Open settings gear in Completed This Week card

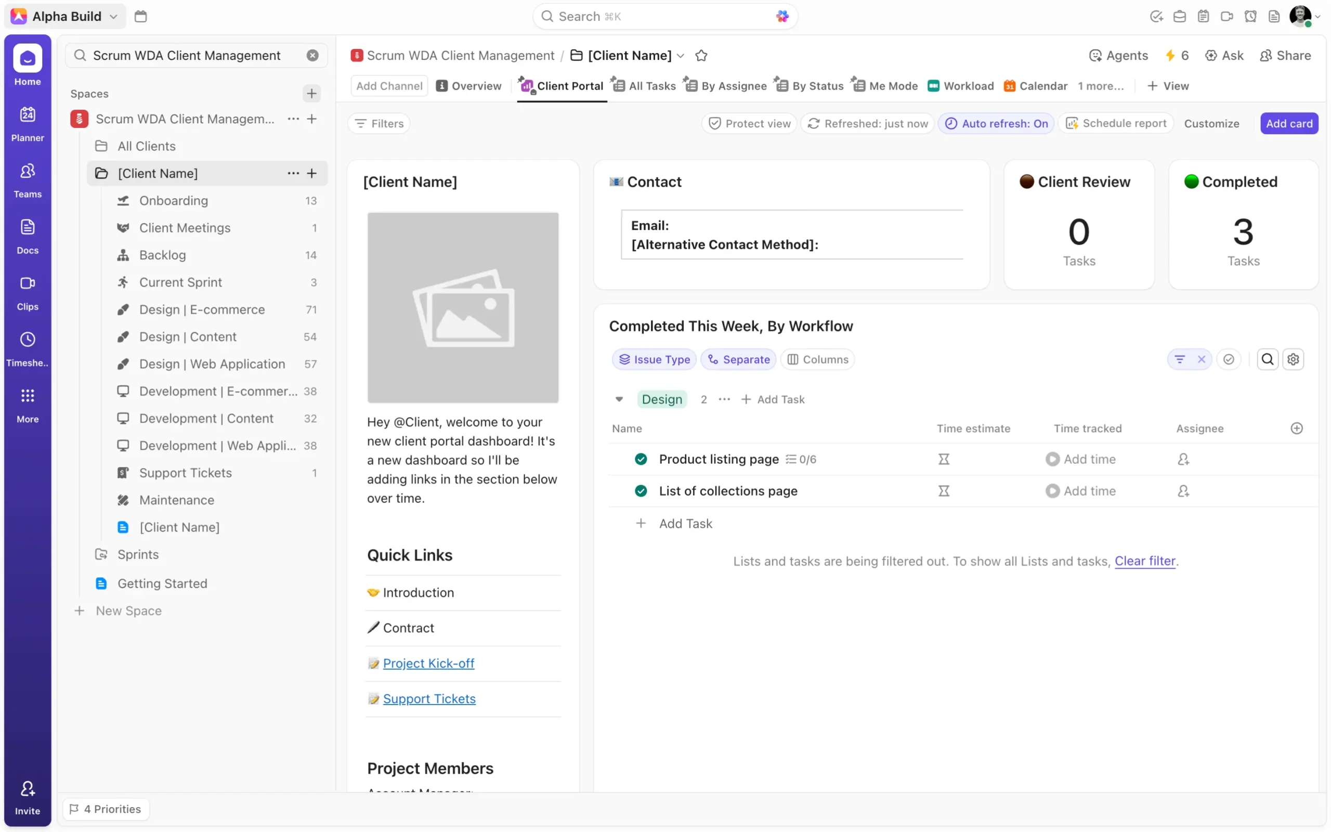click(1293, 359)
